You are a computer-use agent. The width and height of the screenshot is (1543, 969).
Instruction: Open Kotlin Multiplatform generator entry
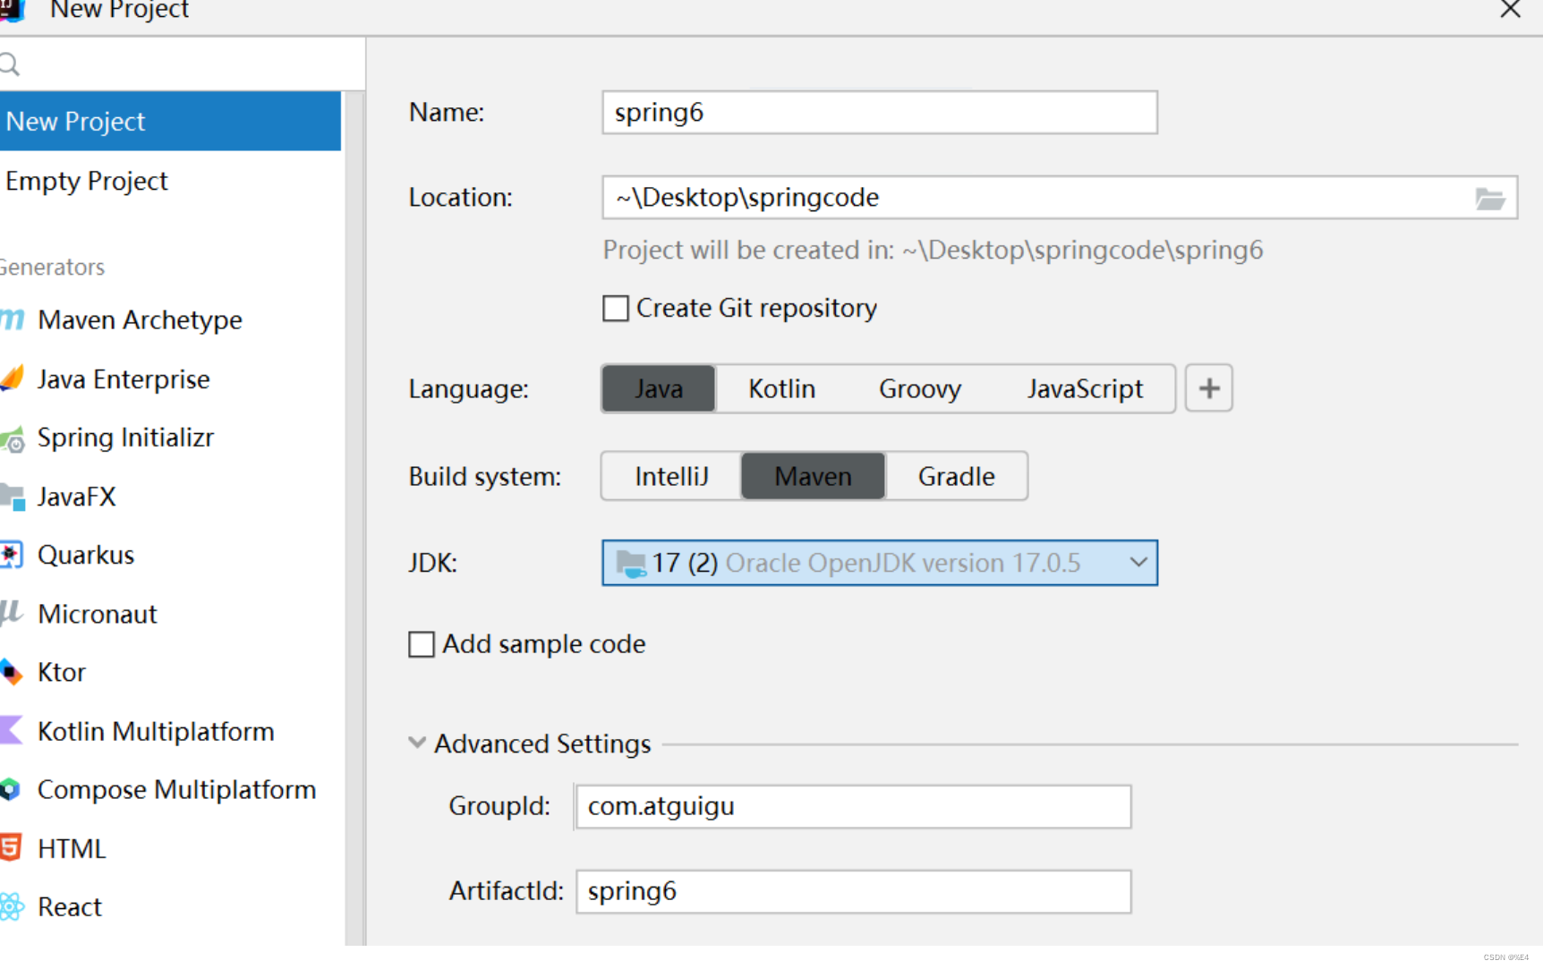tap(170, 731)
